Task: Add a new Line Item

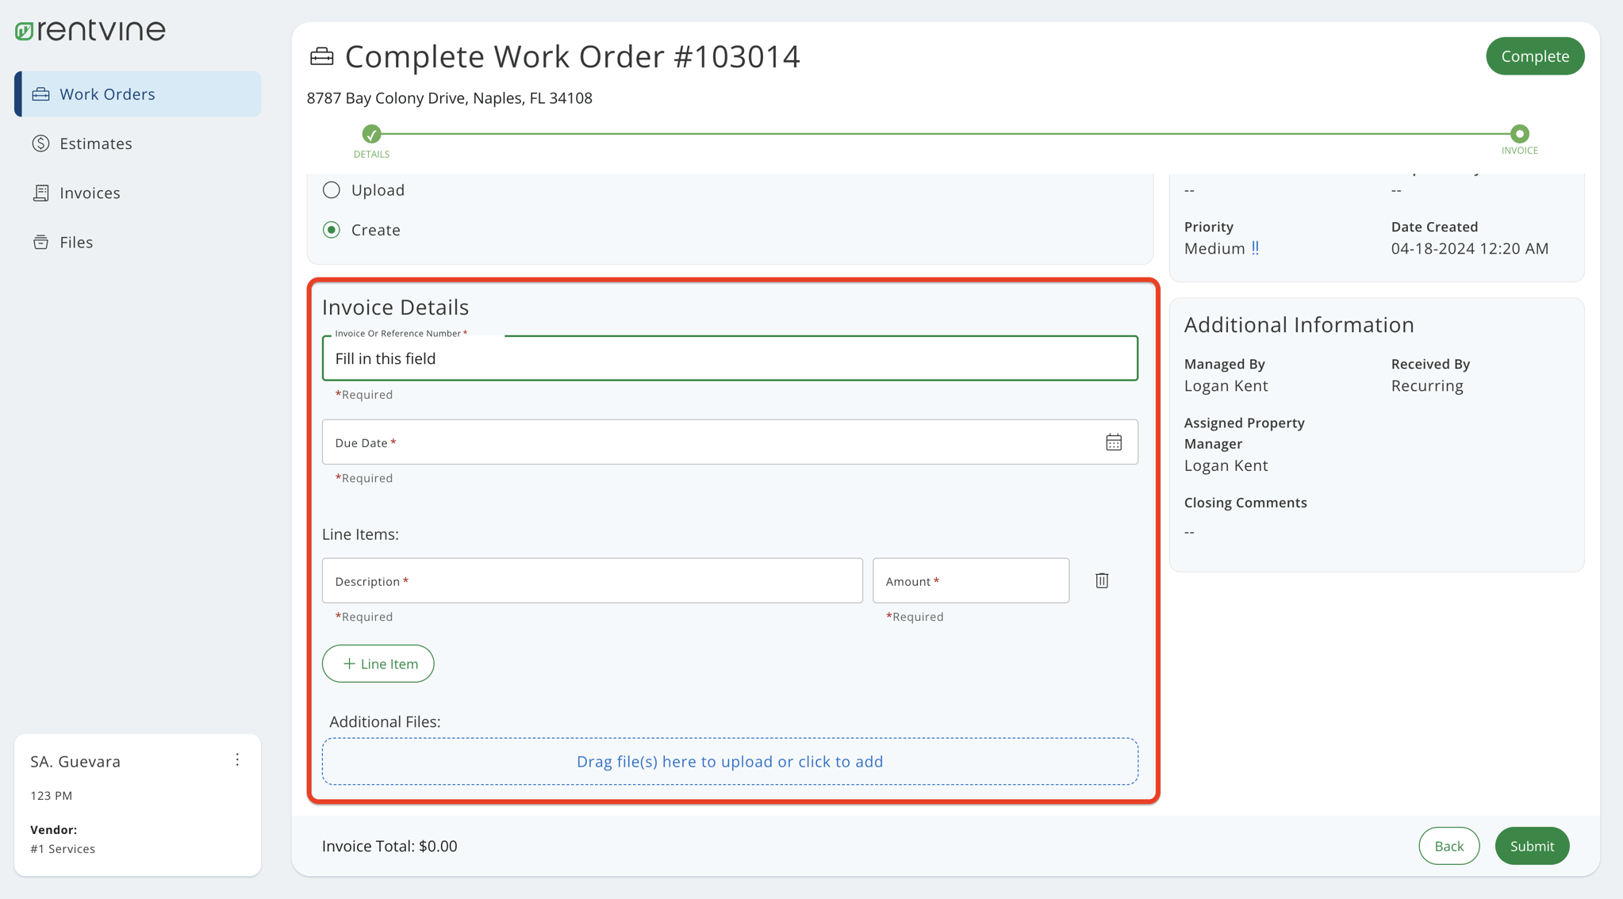Action: pos(378,664)
